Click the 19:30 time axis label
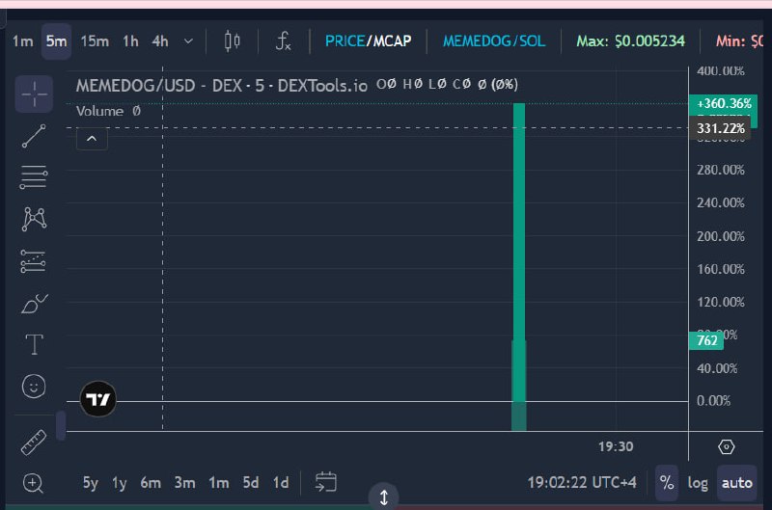Viewport: 772px width, 510px height. (616, 446)
